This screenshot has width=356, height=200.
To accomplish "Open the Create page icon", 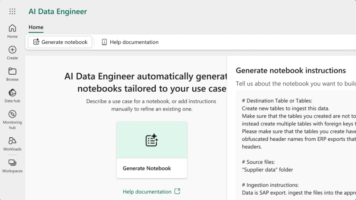I will pos(12,50).
